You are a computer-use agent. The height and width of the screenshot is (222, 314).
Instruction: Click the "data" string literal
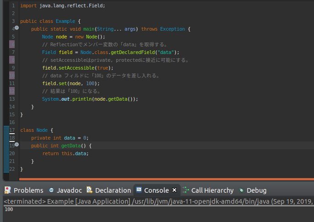(x=166, y=52)
